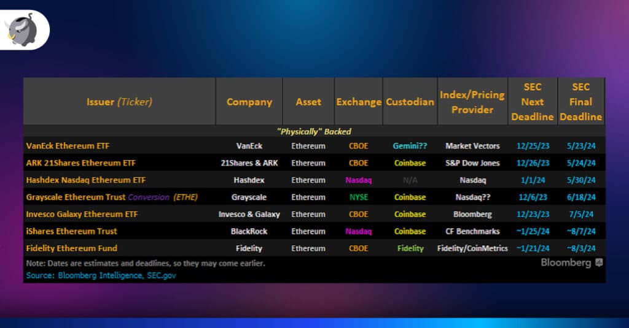
Task: Click the 12/23/23 next deadline
Action: (533, 214)
